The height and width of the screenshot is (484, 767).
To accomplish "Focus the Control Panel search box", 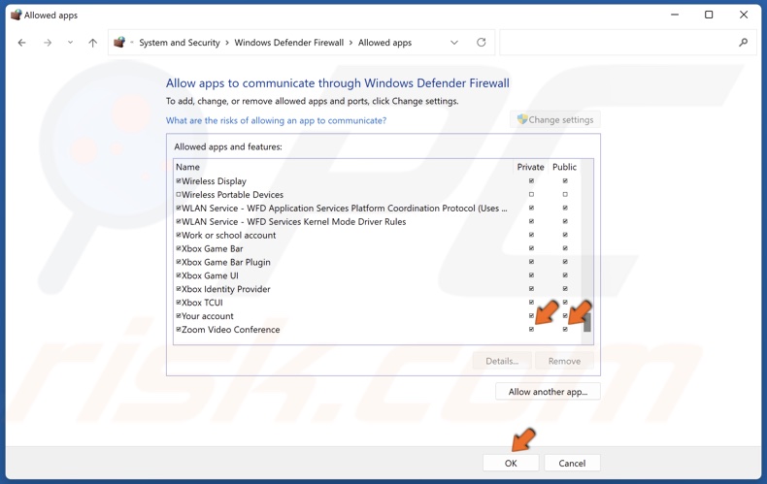I will 627,43.
